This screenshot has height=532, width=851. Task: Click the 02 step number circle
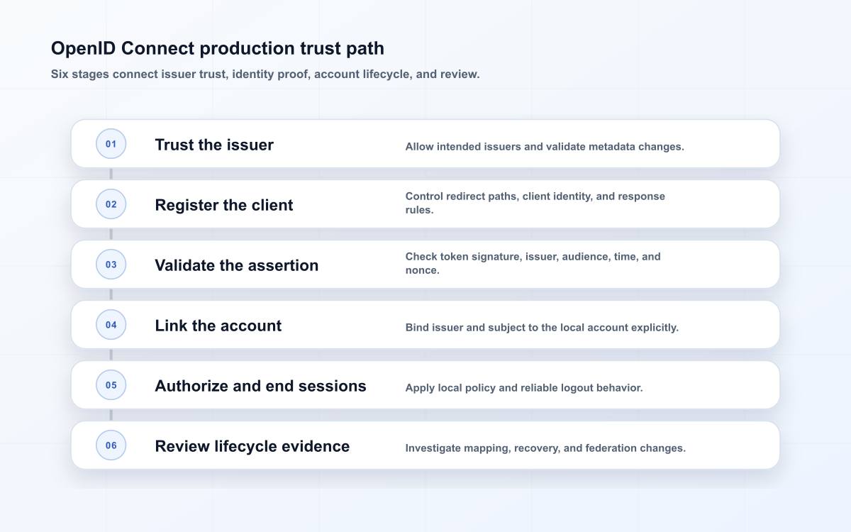111,204
